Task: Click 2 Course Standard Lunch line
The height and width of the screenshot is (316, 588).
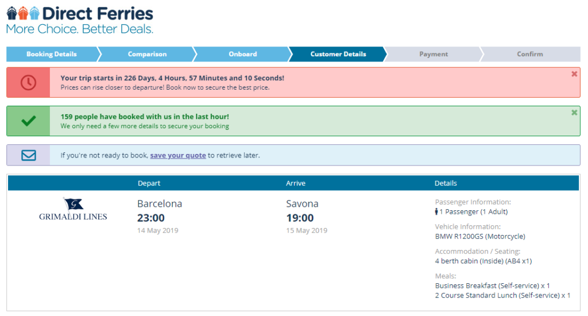Action: [x=502, y=296]
